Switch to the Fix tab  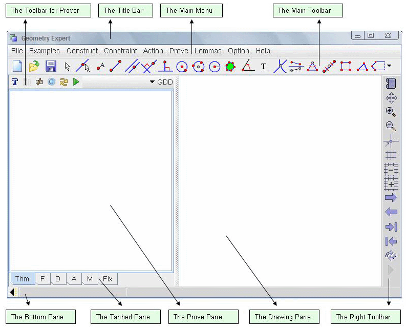[108, 279]
